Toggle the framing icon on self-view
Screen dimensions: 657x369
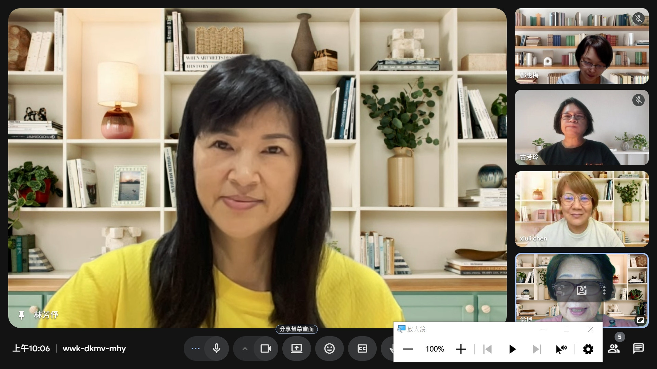[559, 290]
